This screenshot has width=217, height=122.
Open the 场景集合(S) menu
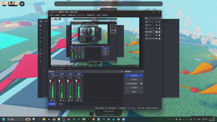point(91,15)
